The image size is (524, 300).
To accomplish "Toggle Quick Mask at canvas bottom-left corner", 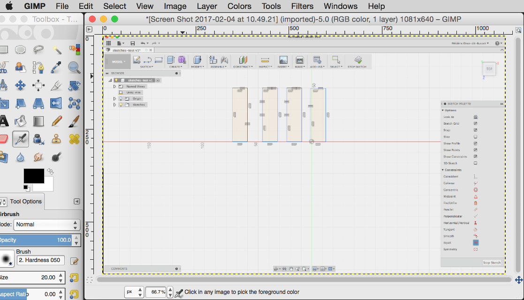I will tap(89, 280).
